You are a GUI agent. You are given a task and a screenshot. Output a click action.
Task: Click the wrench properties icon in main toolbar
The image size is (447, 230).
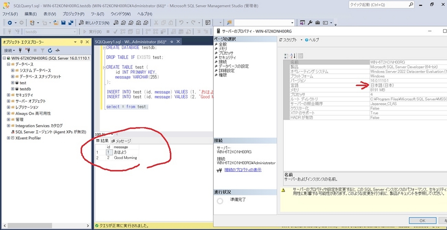point(310,23)
